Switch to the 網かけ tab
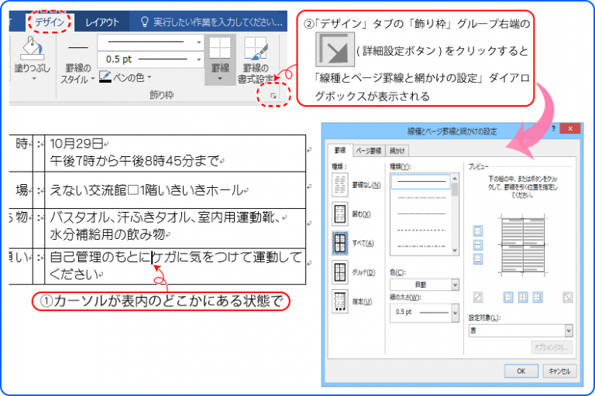595x396 pixels. [x=397, y=151]
